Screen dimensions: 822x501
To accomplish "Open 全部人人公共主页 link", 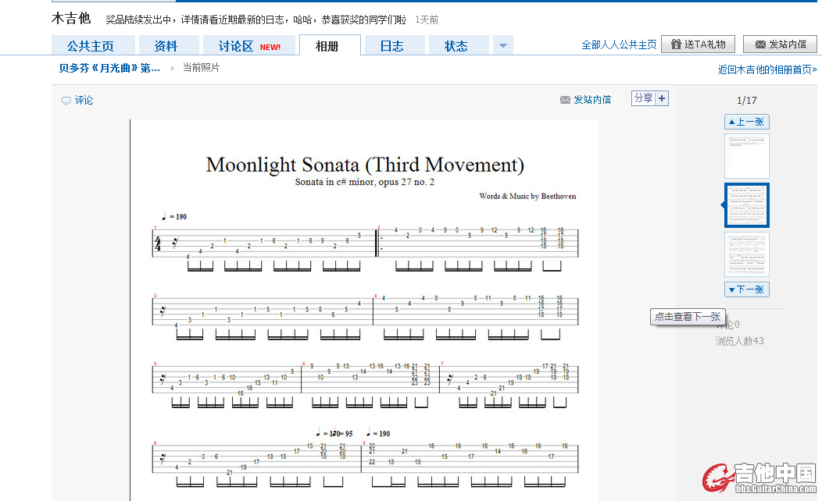I will point(619,44).
